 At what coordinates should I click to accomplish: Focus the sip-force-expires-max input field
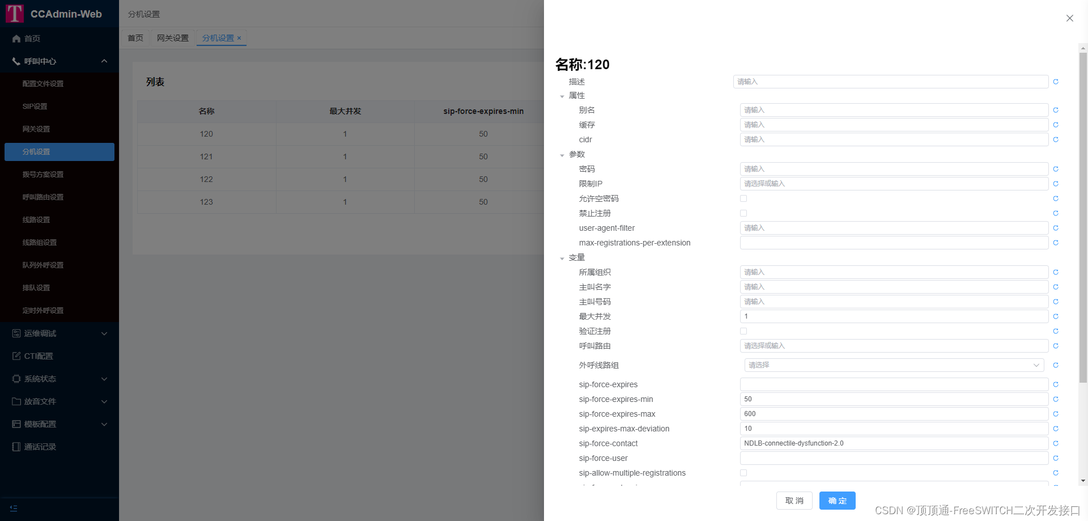pos(894,414)
